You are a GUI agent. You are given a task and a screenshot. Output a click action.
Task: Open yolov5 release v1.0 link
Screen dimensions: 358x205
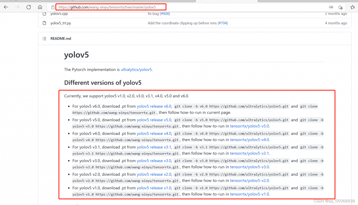point(154,188)
